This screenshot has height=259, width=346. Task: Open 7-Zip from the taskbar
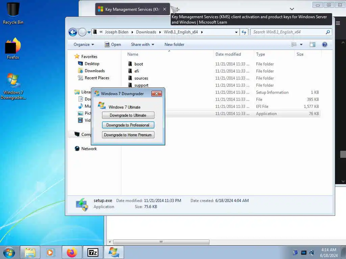pyautogui.click(x=93, y=252)
